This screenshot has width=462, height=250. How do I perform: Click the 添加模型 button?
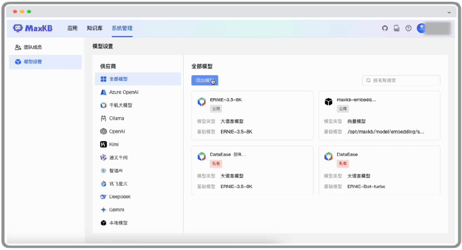[x=205, y=80]
